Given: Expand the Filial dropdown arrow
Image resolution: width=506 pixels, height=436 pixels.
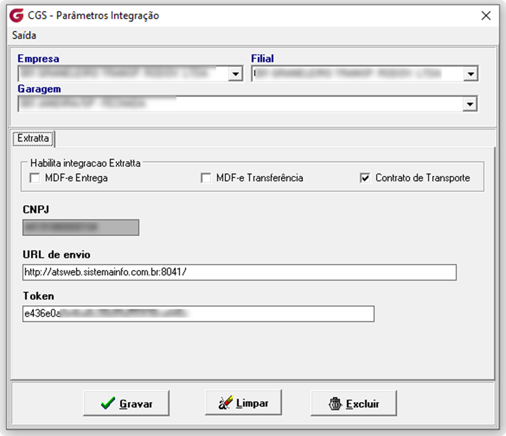Looking at the screenshot, I should click(x=470, y=74).
